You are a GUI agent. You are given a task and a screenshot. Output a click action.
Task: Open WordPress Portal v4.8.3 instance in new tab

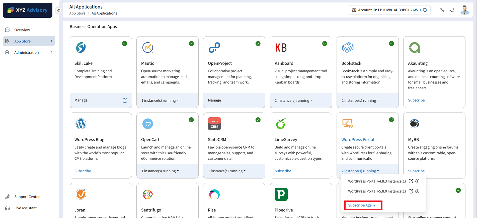[x=411, y=181]
